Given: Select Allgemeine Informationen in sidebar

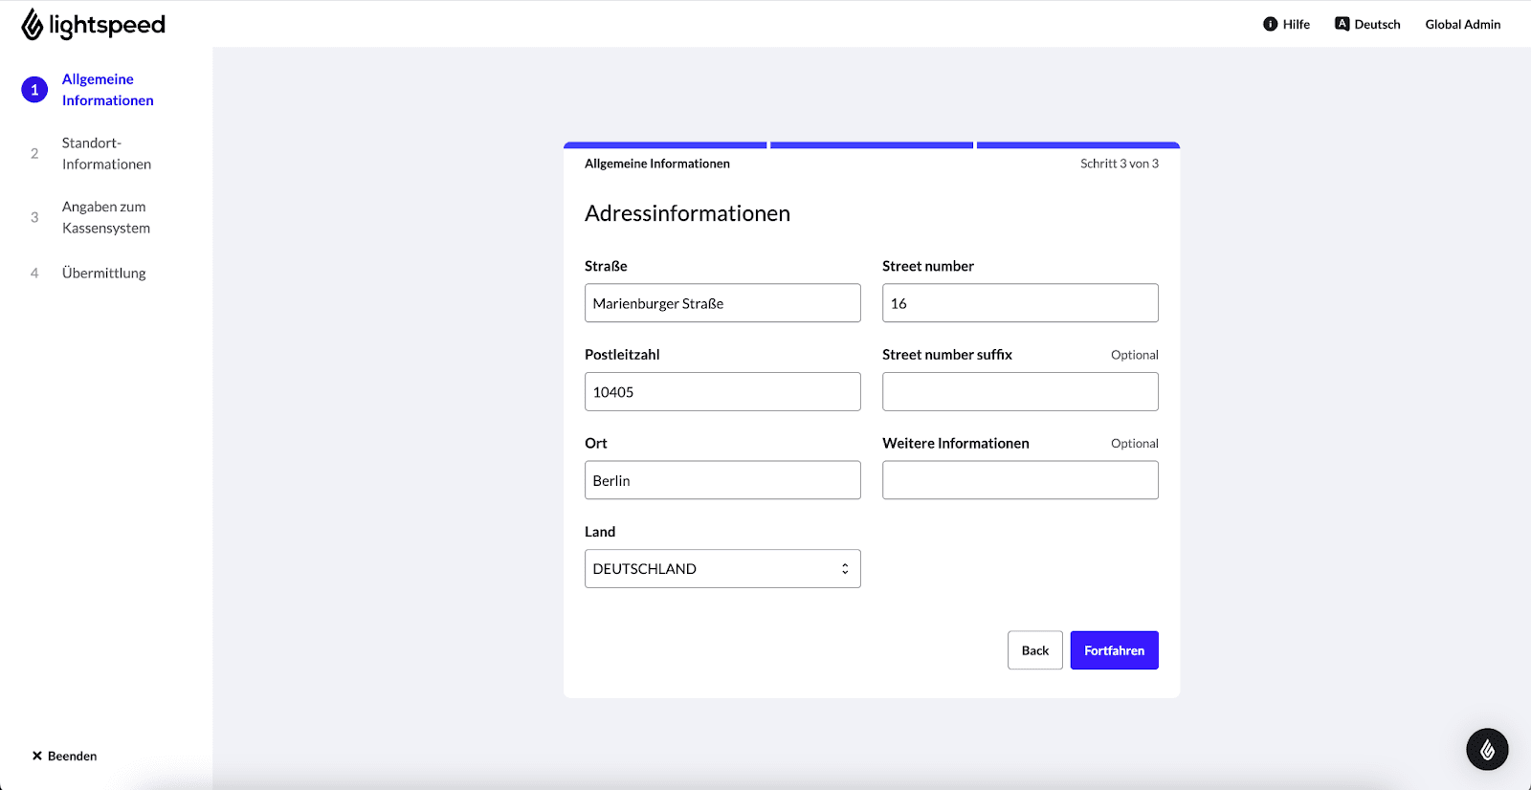Looking at the screenshot, I should [x=107, y=90].
